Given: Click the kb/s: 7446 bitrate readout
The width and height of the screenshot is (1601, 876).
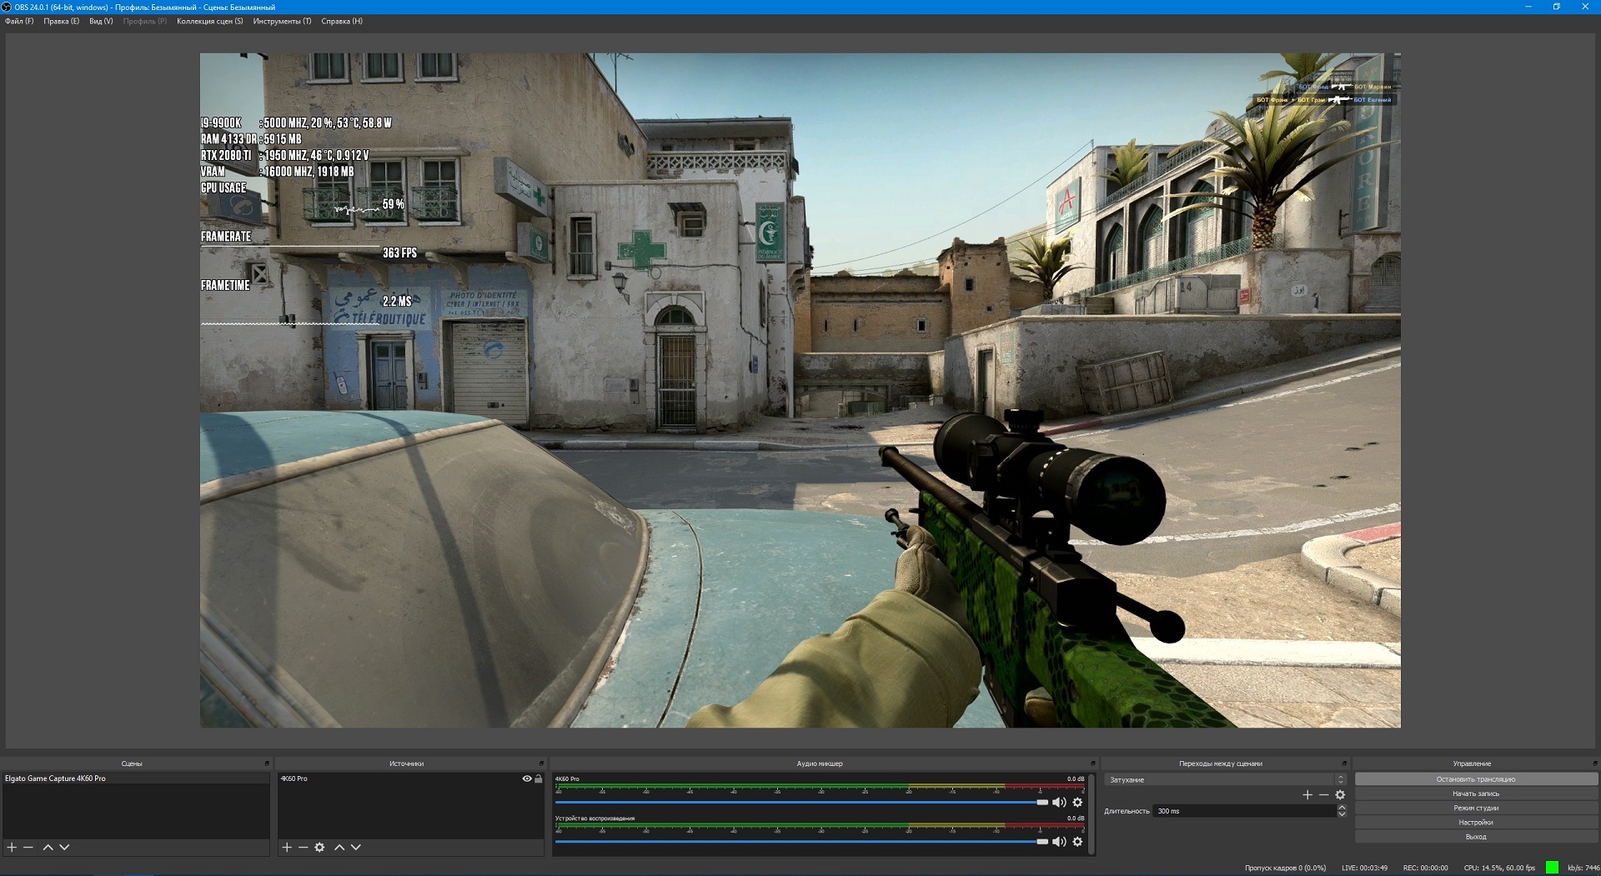Looking at the screenshot, I should click(1583, 868).
